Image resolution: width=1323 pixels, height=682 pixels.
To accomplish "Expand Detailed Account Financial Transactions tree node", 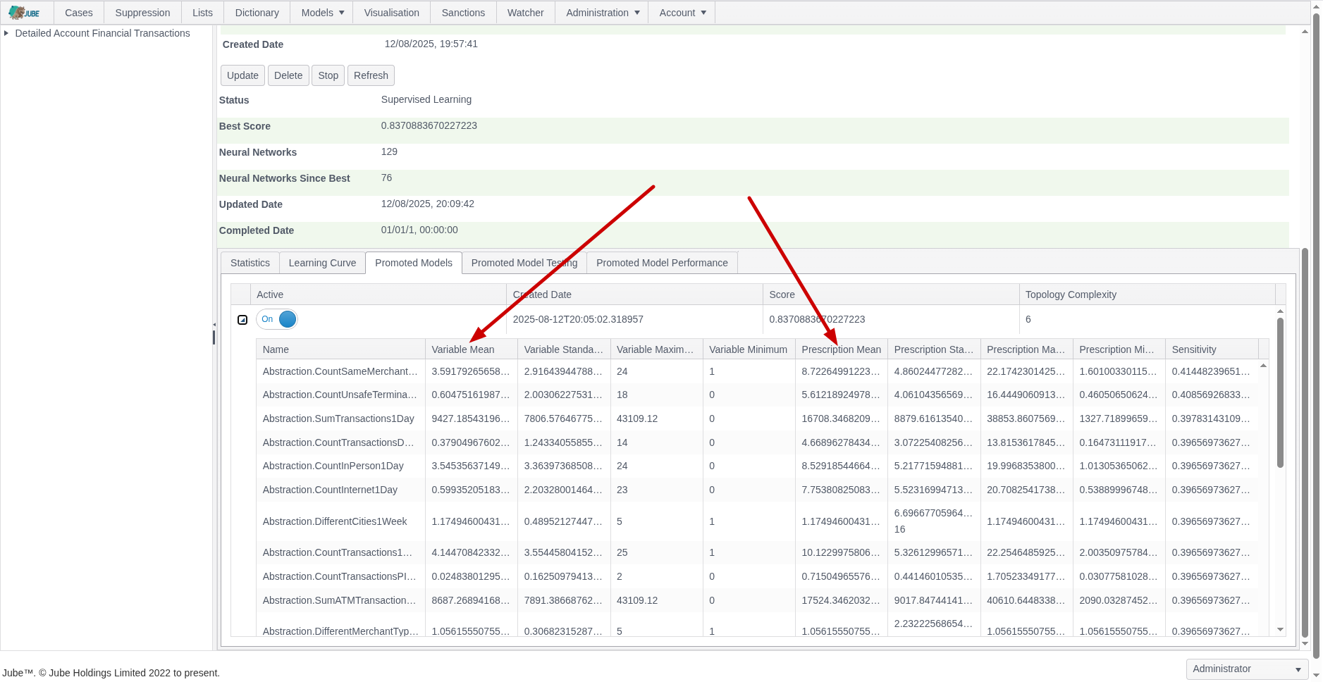I will click(x=6, y=33).
